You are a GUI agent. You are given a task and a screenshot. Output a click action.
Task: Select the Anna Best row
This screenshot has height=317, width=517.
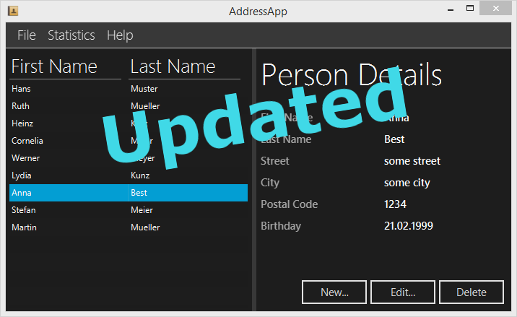[x=129, y=193]
